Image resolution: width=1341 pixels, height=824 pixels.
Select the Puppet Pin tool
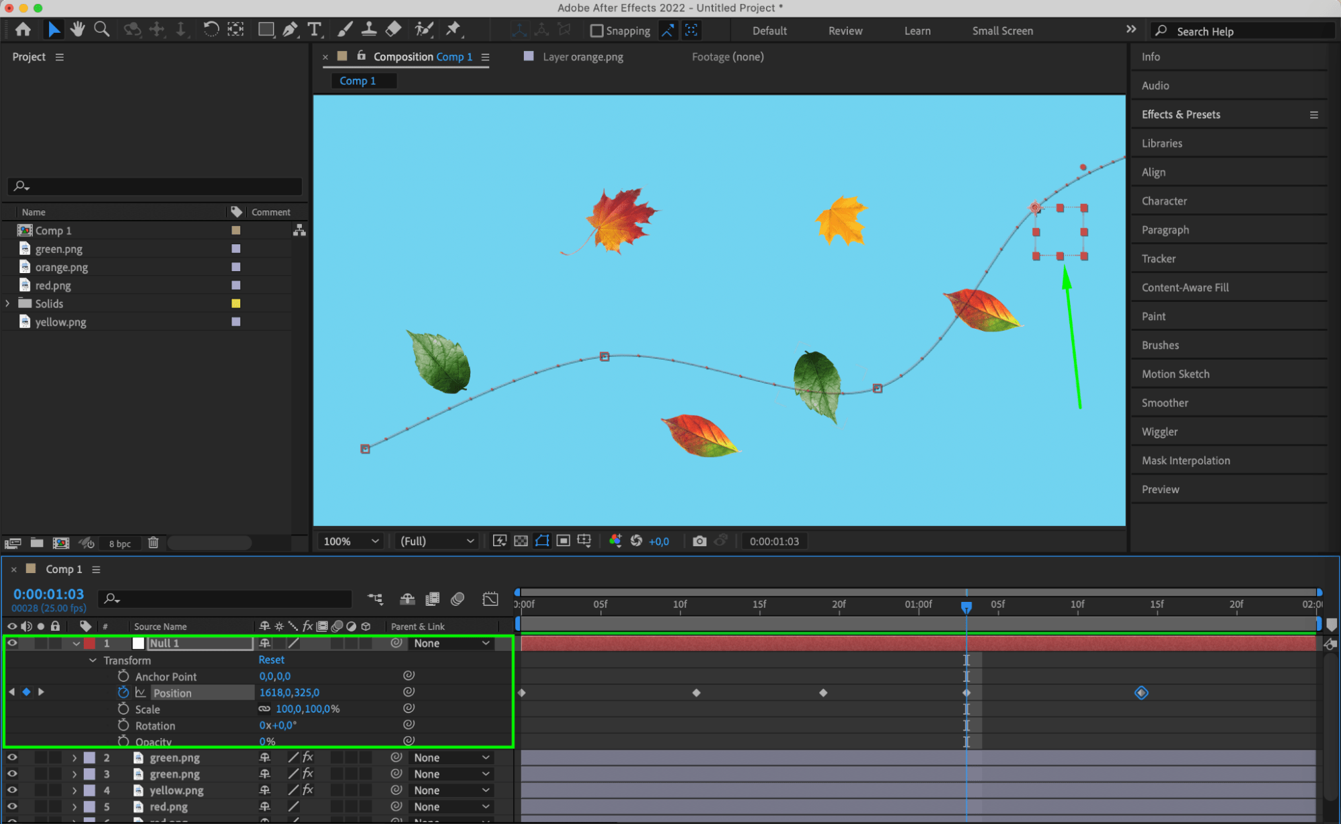453,29
